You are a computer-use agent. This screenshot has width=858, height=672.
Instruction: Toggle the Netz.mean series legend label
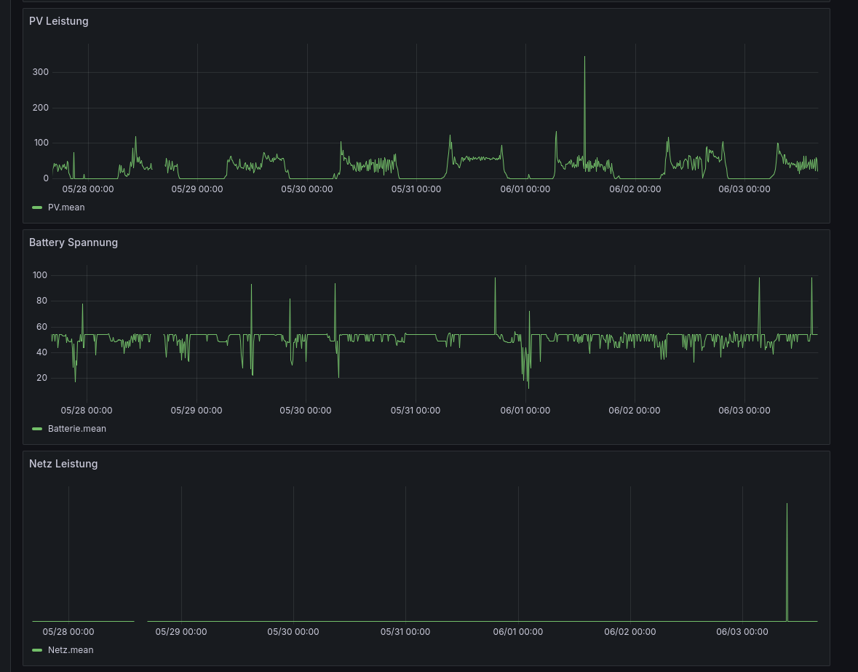(71, 650)
